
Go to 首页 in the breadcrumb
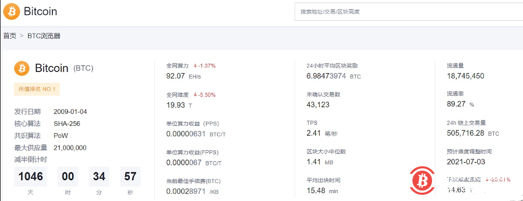coord(10,36)
